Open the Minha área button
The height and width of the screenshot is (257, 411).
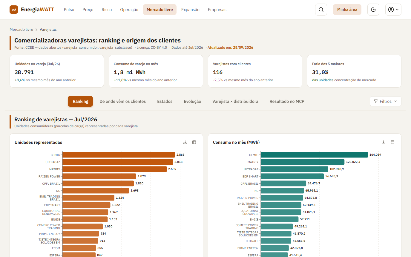[347, 10]
